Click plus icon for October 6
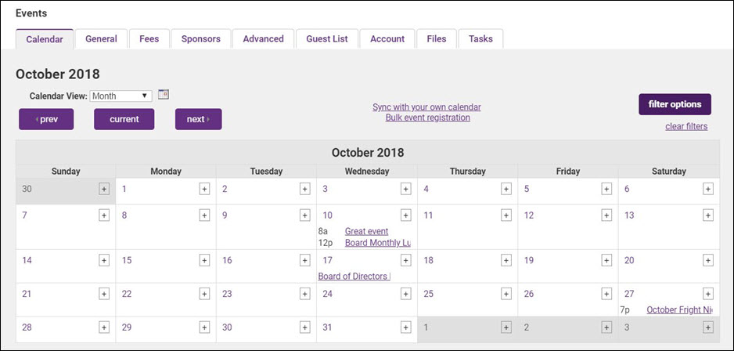 coord(707,189)
